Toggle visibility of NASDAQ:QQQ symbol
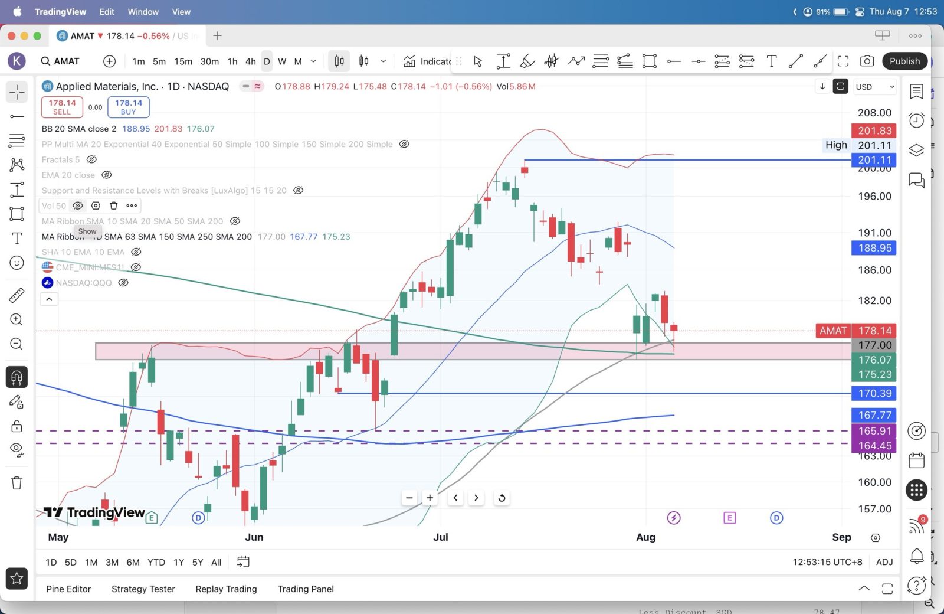The width and height of the screenshot is (944, 614). point(123,283)
